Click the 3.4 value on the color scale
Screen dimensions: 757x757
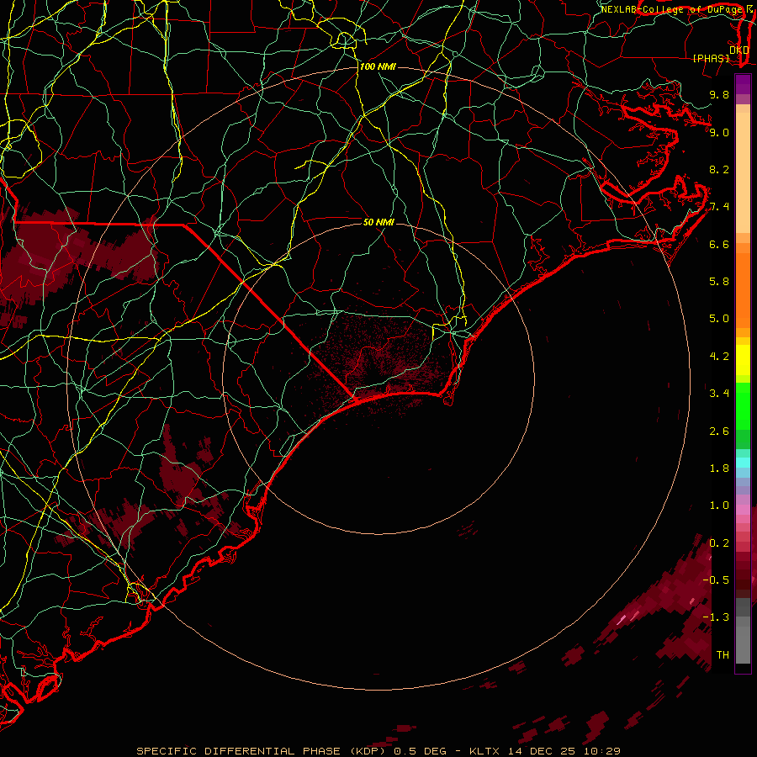click(x=719, y=394)
